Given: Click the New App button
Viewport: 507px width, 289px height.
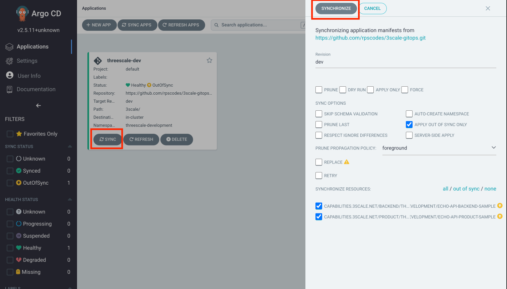Looking at the screenshot, I should click(99, 25).
